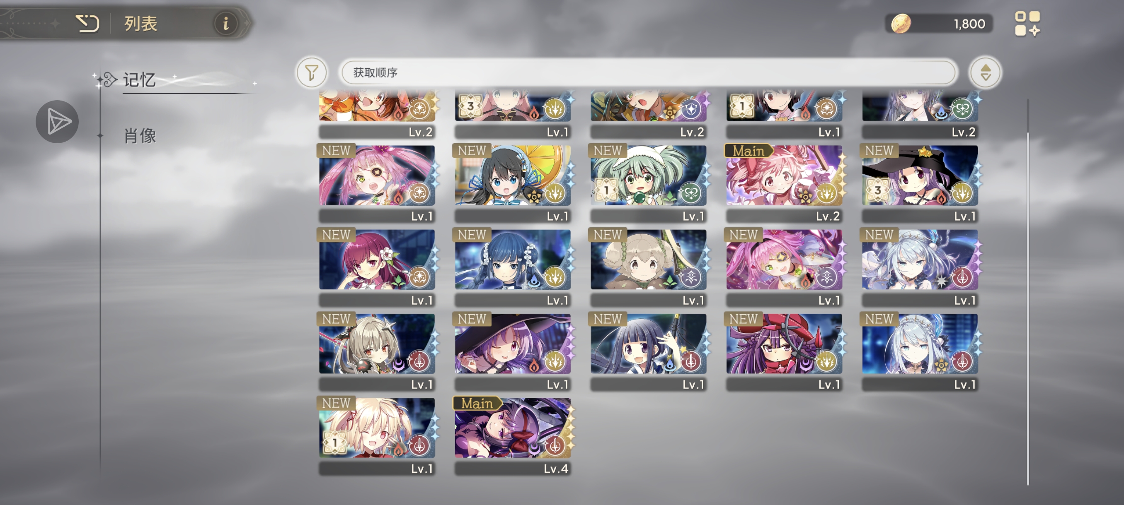Click the round triangle arrow button on left
Viewport: 1124px width, 505px height.
57,122
